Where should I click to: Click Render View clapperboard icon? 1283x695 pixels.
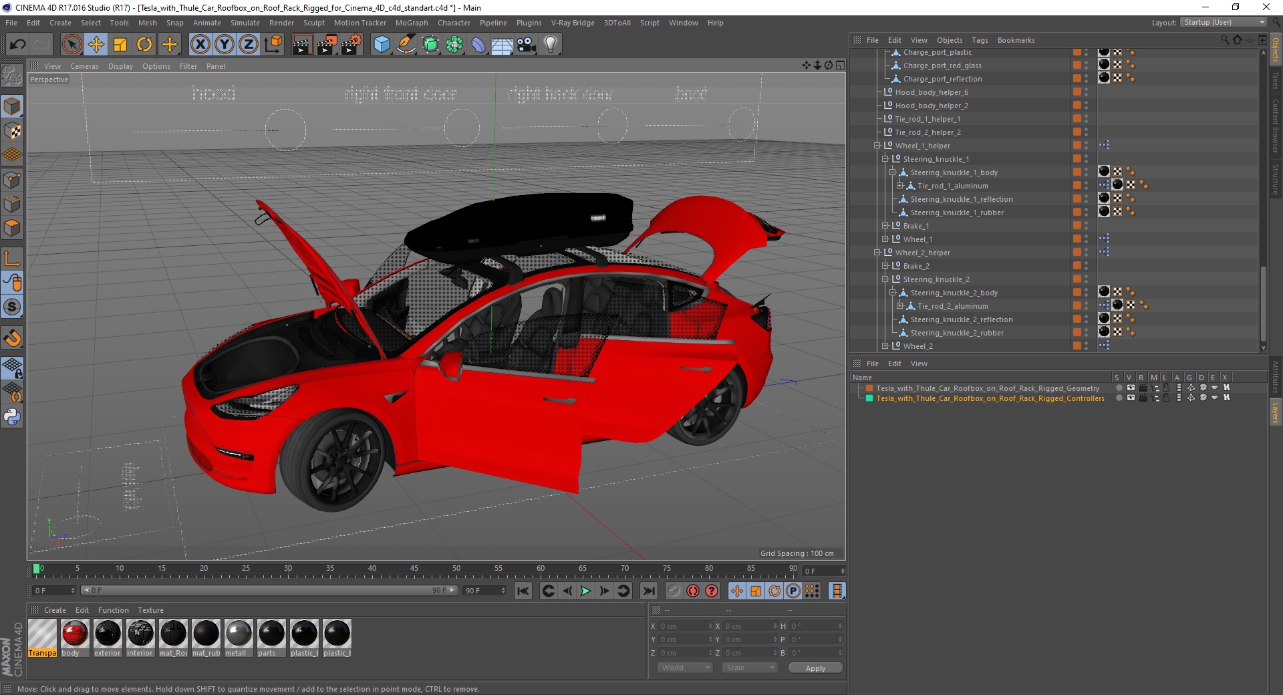pyautogui.click(x=302, y=45)
